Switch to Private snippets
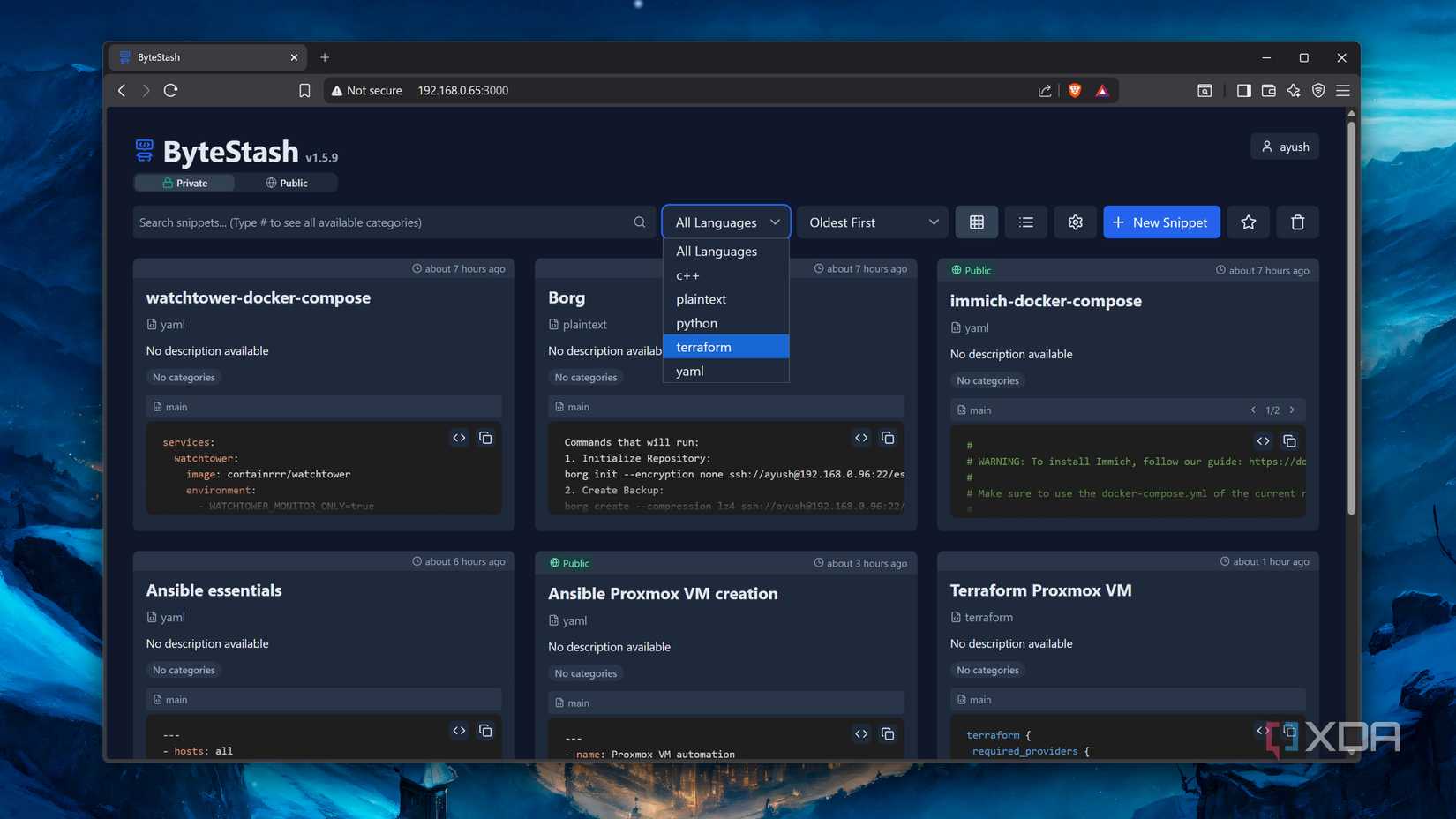This screenshot has height=819, width=1456. (x=184, y=183)
